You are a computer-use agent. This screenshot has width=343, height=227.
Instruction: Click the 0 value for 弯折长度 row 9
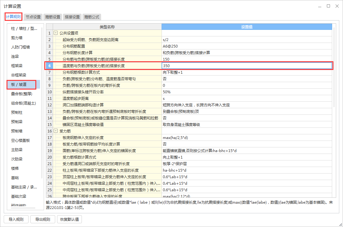(247, 85)
